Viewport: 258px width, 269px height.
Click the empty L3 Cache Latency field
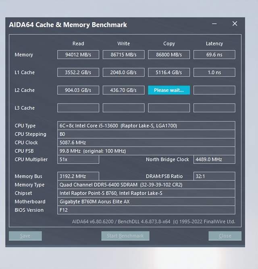(214, 108)
